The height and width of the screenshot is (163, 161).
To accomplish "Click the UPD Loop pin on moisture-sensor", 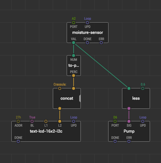I will (87, 23).
